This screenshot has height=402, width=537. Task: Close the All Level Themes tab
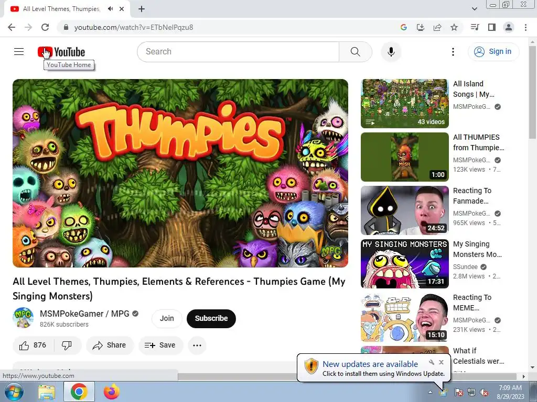[x=122, y=9]
